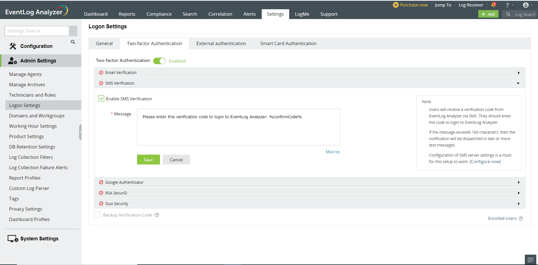Open Log Collection Filters

coord(31,157)
